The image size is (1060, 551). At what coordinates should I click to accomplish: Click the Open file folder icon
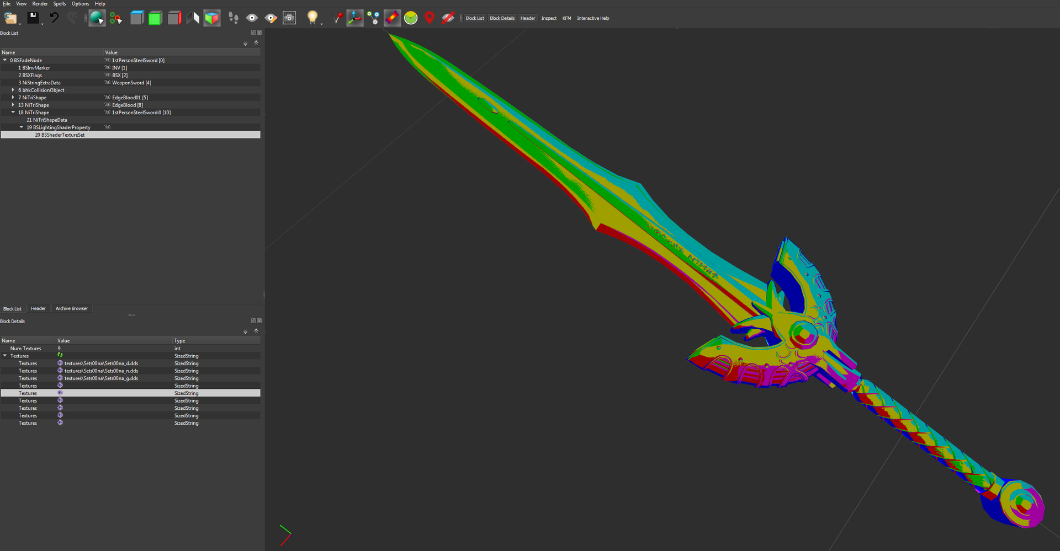pyautogui.click(x=10, y=18)
